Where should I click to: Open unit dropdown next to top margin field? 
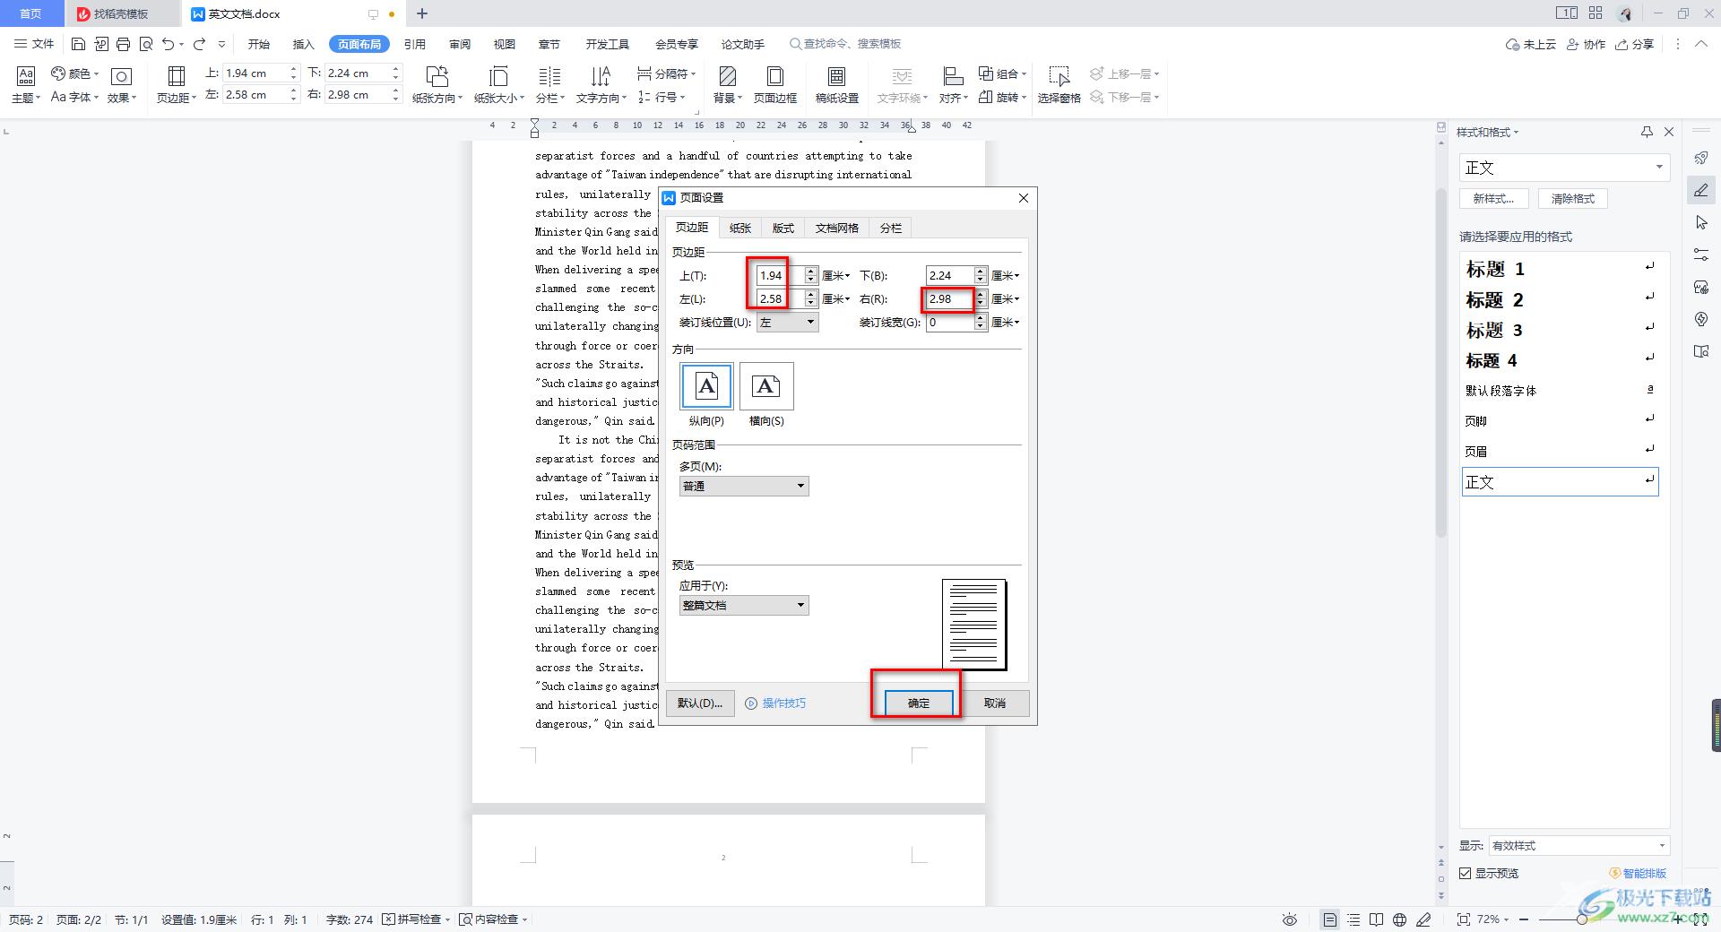835,276
